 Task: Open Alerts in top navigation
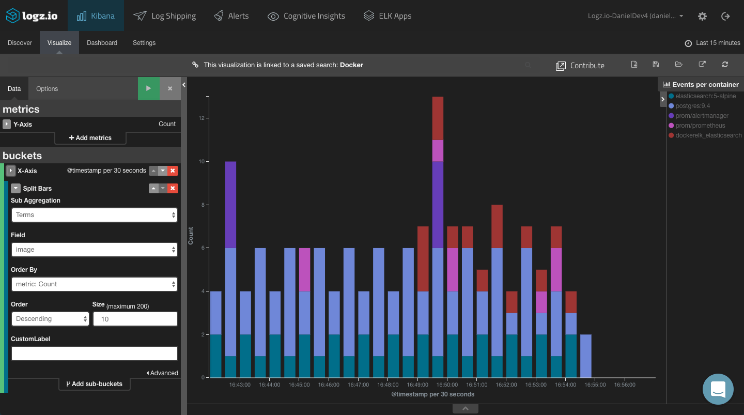click(231, 16)
